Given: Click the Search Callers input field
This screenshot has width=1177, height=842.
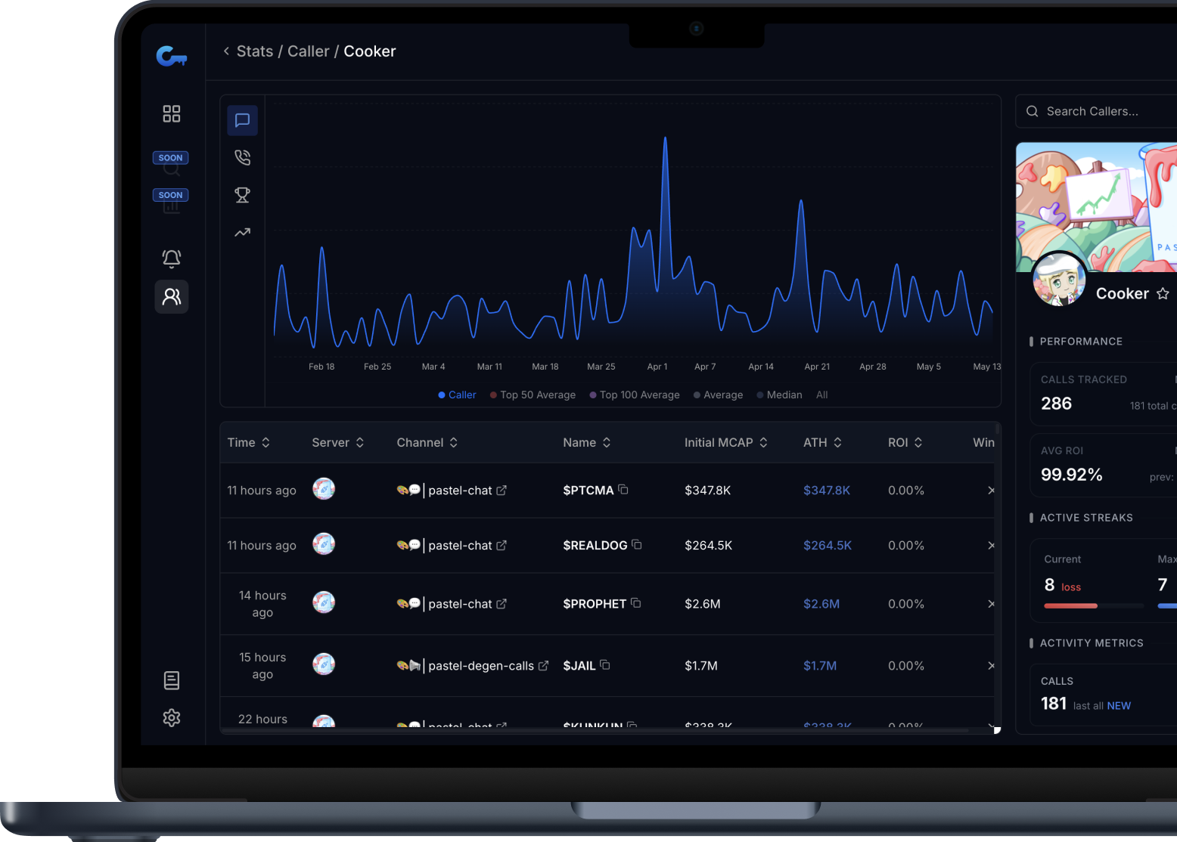Looking at the screenshot, I should pos(1097,111).
